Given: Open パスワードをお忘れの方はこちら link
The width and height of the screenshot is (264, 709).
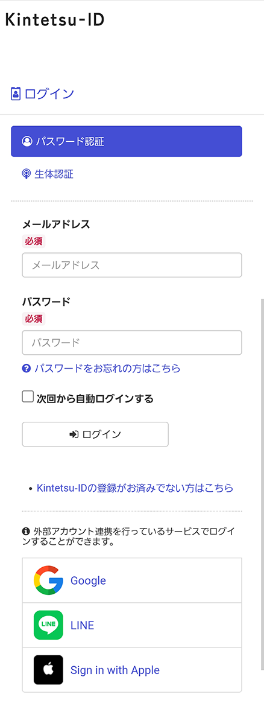Looking at the screenshot, I should [x=107, y=369].
